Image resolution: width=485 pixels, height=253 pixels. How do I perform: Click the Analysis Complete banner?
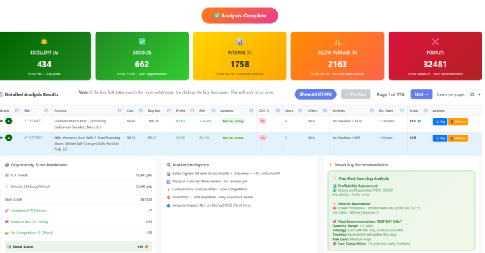[x=240, y=15]
